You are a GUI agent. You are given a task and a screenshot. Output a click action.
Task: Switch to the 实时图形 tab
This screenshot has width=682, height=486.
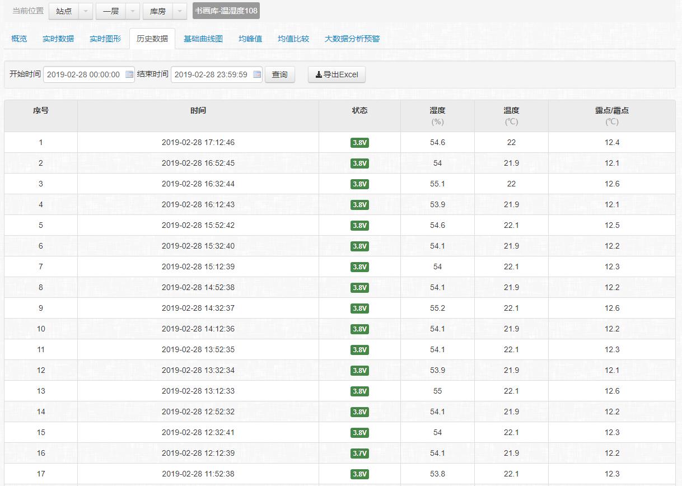click(105, 39)
